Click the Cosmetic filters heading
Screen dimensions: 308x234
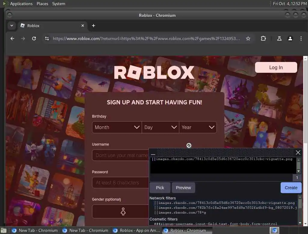[163, 219]
